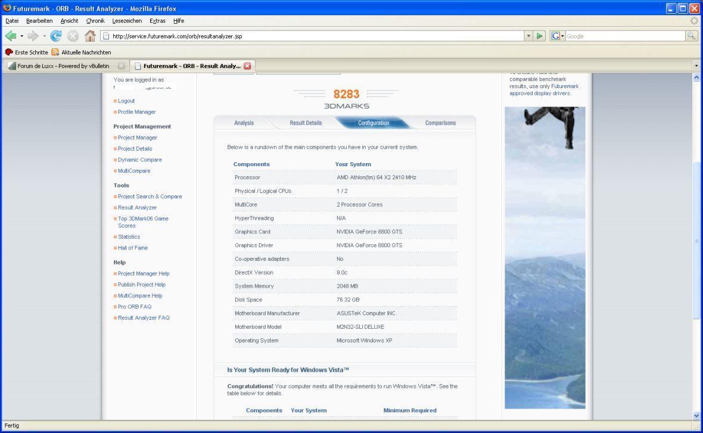Open the Back button history dropdown arrow
This screenshot has height=433, width=703.
coord(21,36)
